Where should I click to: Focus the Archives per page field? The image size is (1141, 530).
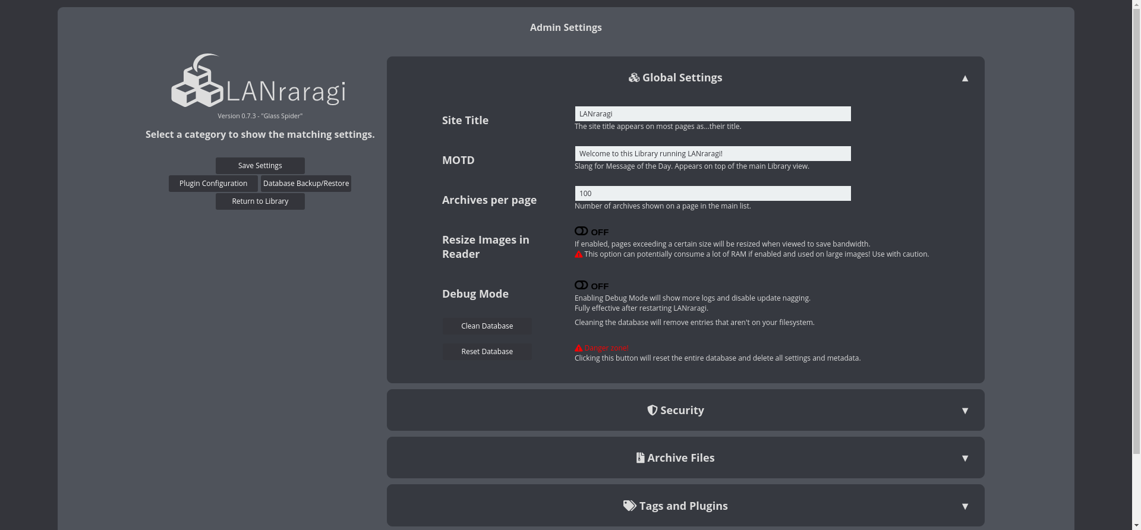pos(713,194)
